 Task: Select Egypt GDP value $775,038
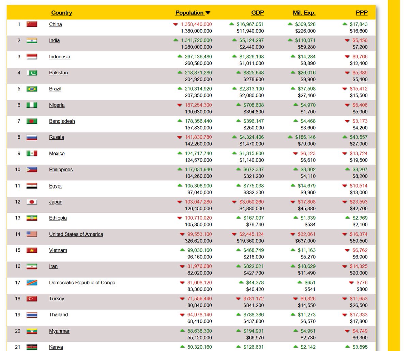[x=254, y=186]
